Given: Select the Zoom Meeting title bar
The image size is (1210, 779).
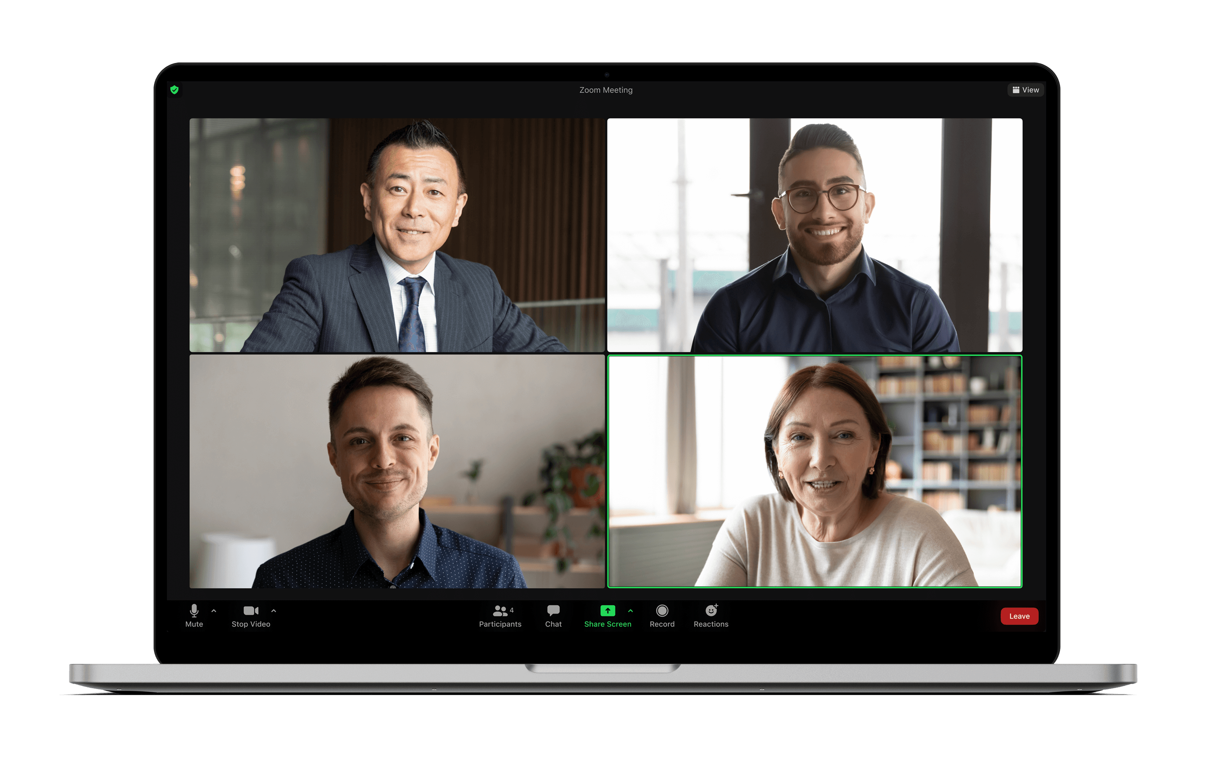Looking at the screenshot, I should (605, 90).
